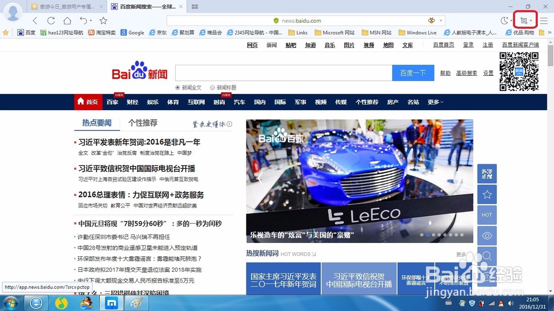Image resolution: width=554 pixels, height=311 pixels.
Task: Open the Links bookmark folder
Action: pos(298,33)
